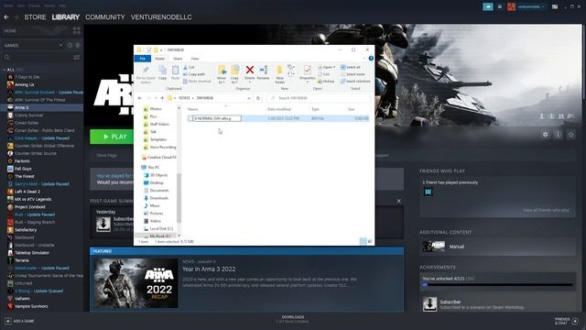Switch Steam library to grid collections view

coord(77,30)
